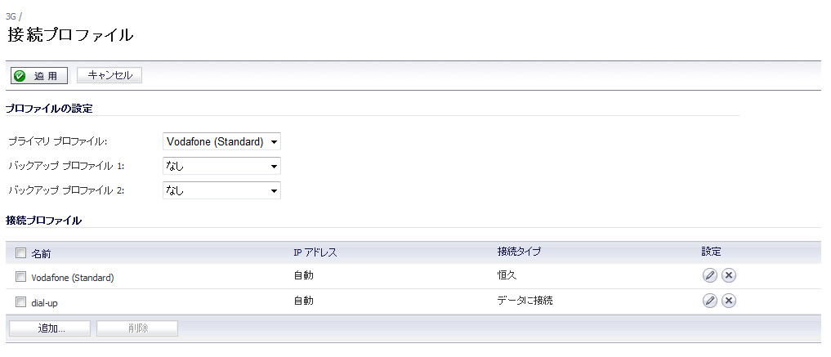Open the プライマリ プロファイル dropdown

pos(221,141)
